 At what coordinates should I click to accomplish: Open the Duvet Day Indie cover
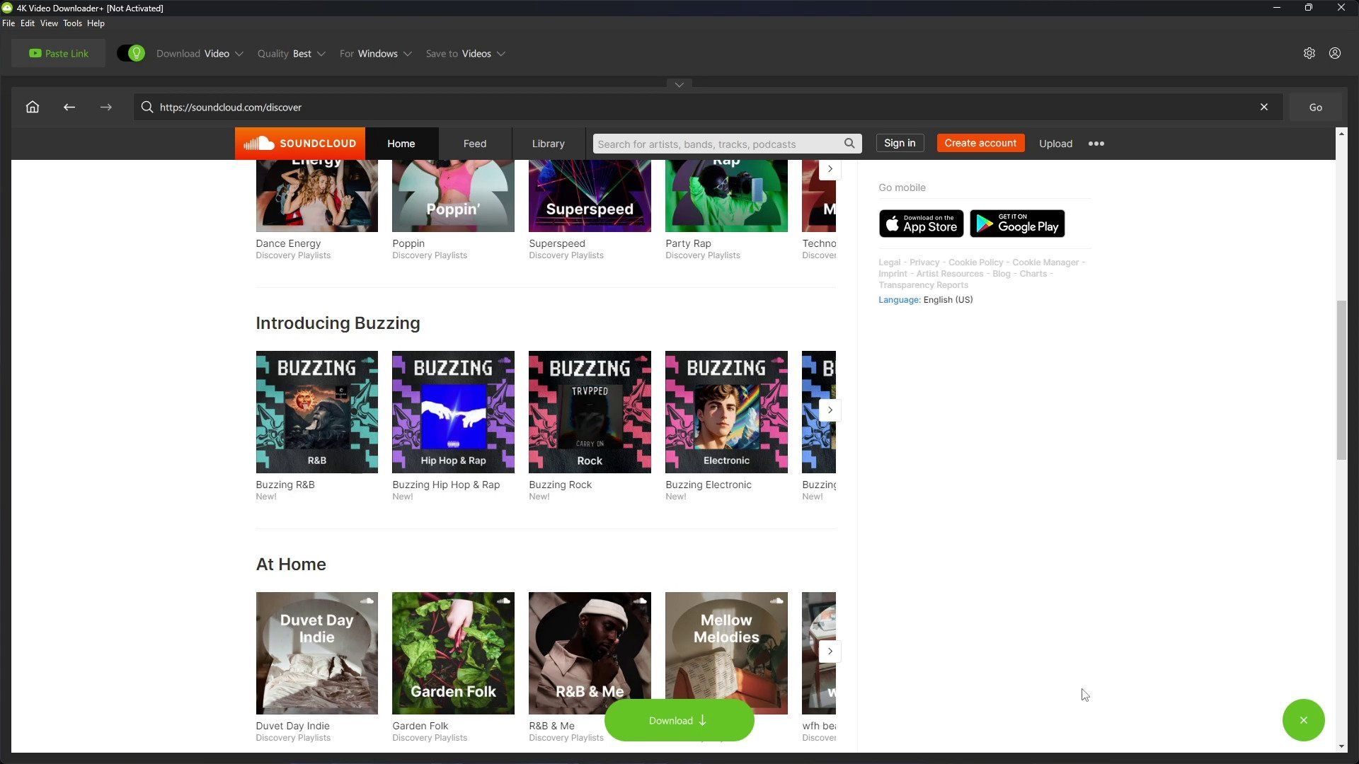(316, 653)
